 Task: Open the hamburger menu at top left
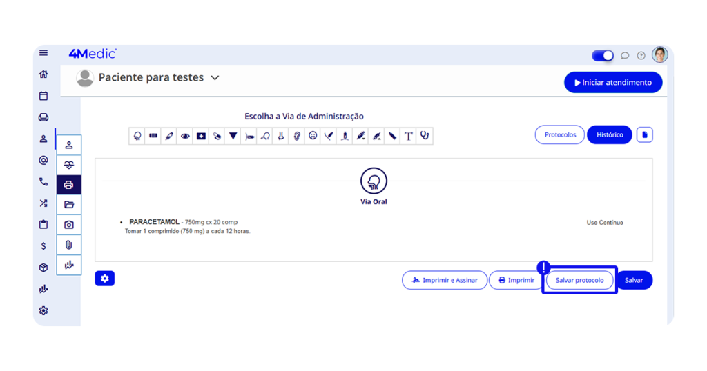click(x=43, y=53)
